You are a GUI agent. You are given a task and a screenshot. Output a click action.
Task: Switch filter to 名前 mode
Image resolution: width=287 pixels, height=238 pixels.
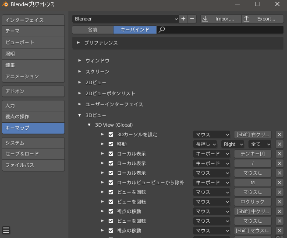point(92,30)
